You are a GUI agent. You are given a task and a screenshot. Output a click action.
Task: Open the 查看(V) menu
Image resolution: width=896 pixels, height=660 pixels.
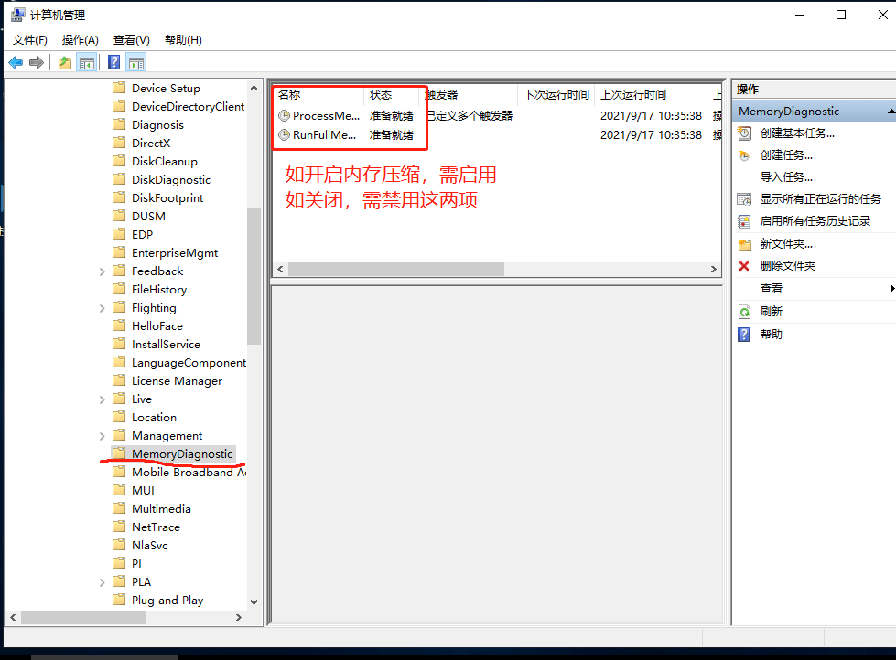coord(131,40)
